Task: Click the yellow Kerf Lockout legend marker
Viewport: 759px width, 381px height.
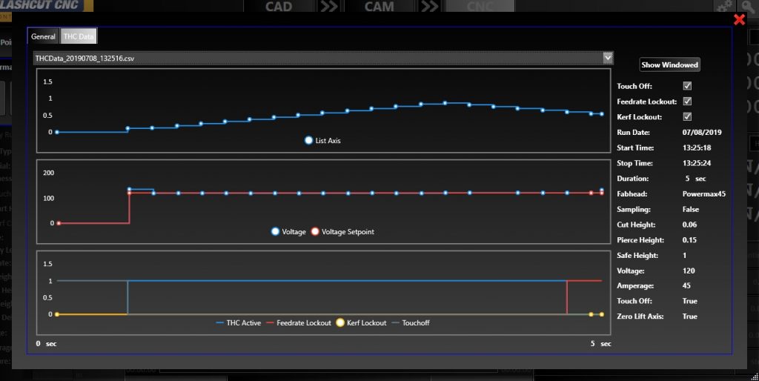Action: pyautogui.click(x=340, y=323)
